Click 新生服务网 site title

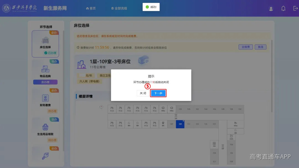click(x=55, y=8)
